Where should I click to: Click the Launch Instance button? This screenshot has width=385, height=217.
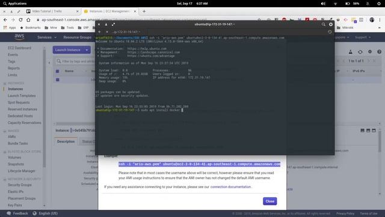click(68, 50)
